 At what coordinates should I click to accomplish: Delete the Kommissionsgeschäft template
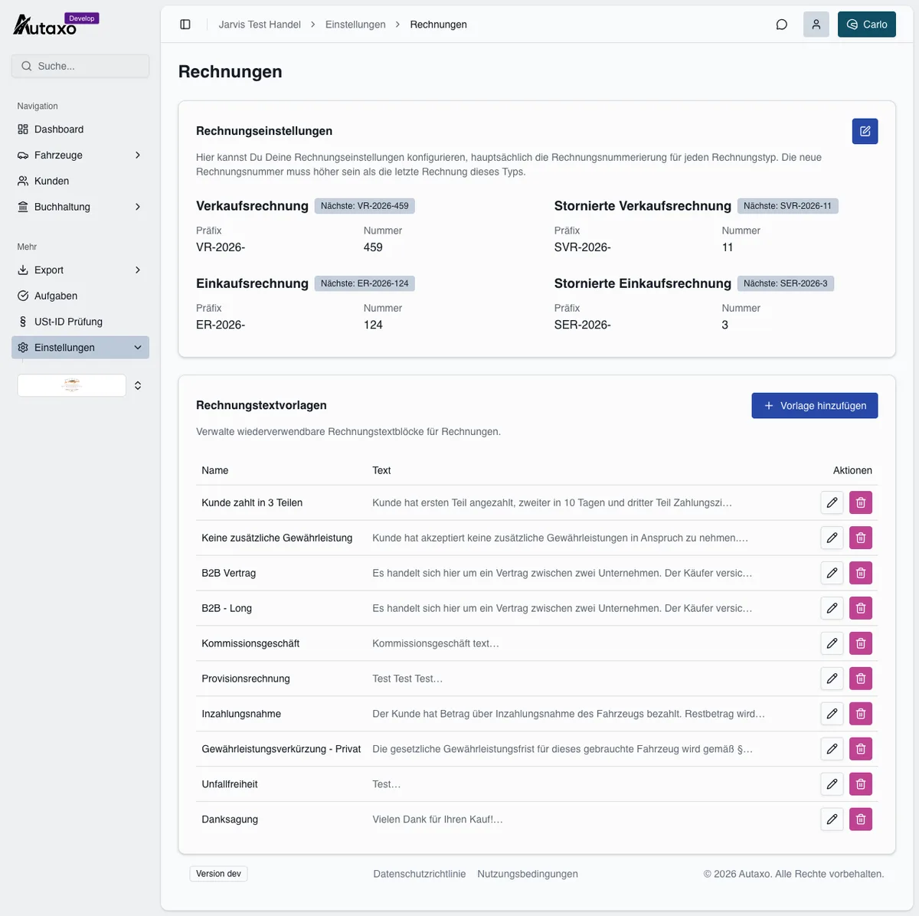coord(861,643)
